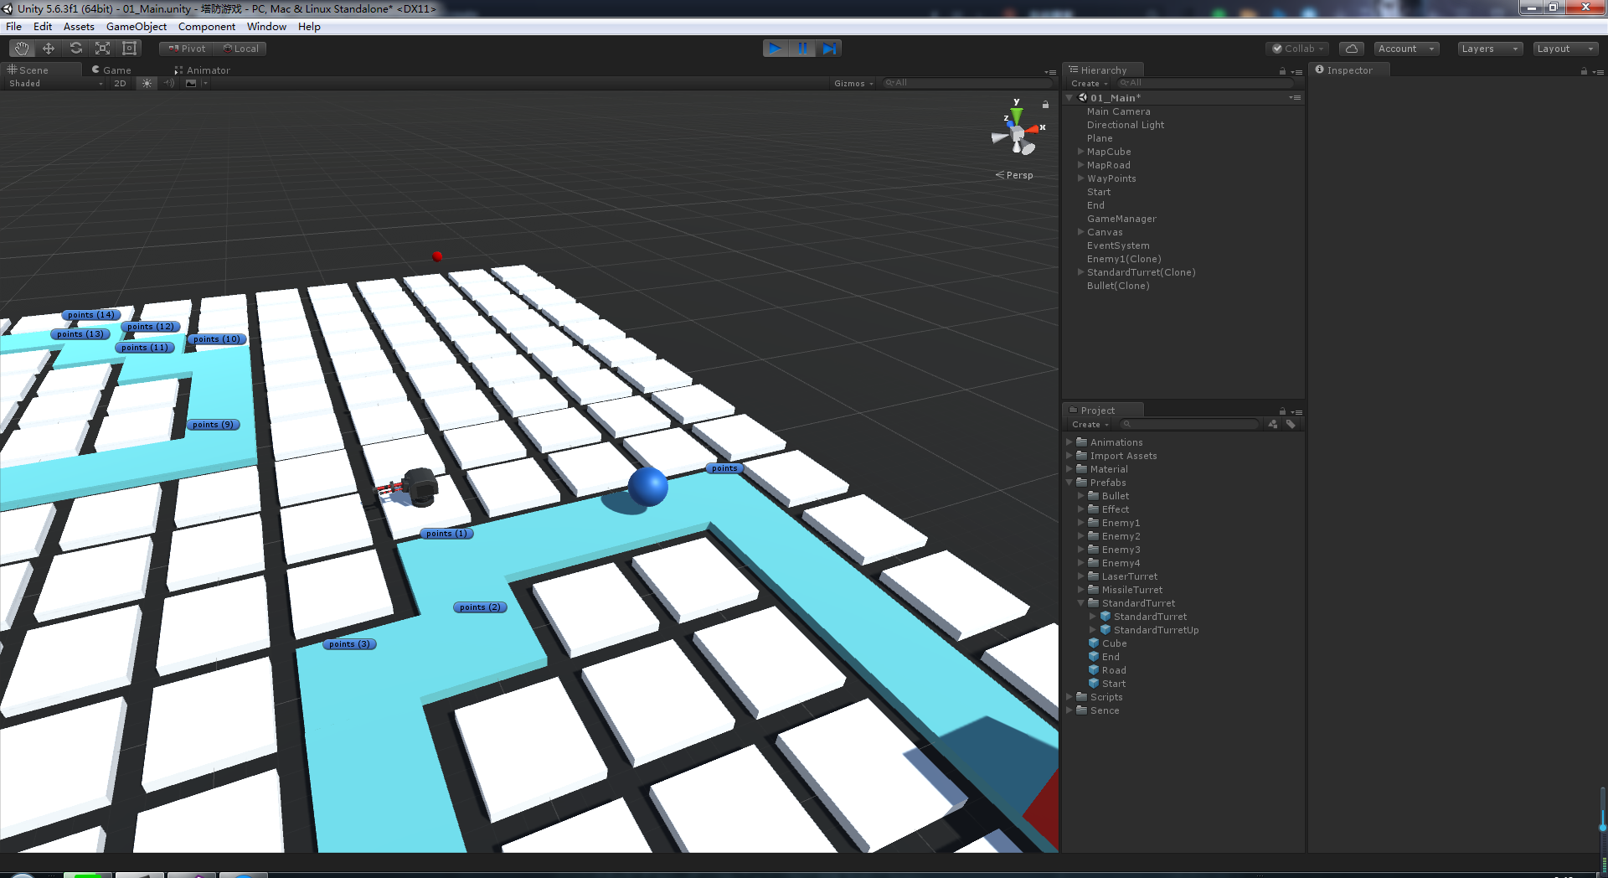Toggle scene audio speaker icon
Viewport: 1608px width, 878px height.
[x=168, y=83]
